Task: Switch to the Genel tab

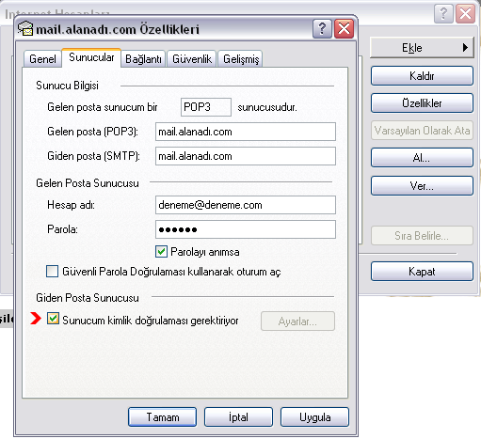Action: pyautogui.click(x=42, y=59)
